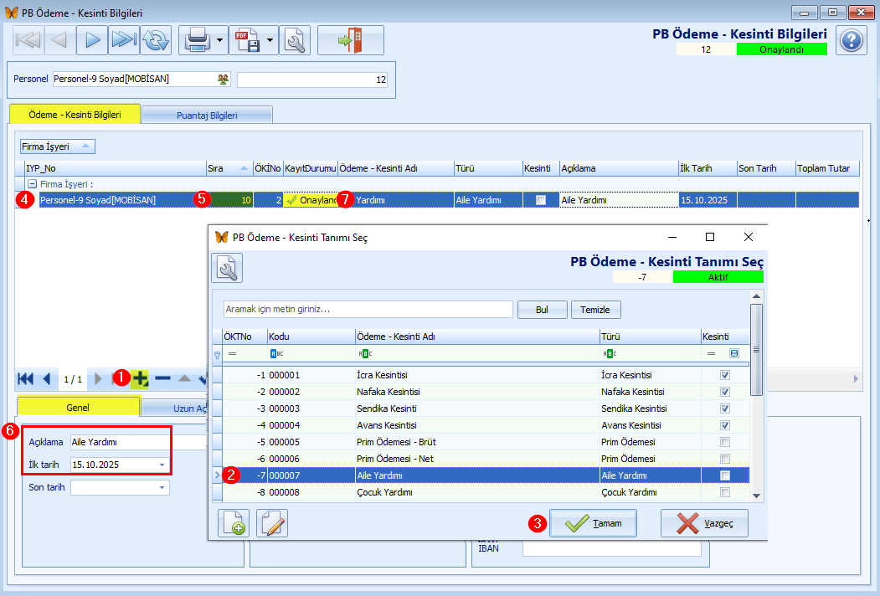880x596 pixels.
Task: Toggle Kesinti checkbox for Avans Kesintisi row
Action: (x=725, y=425)
